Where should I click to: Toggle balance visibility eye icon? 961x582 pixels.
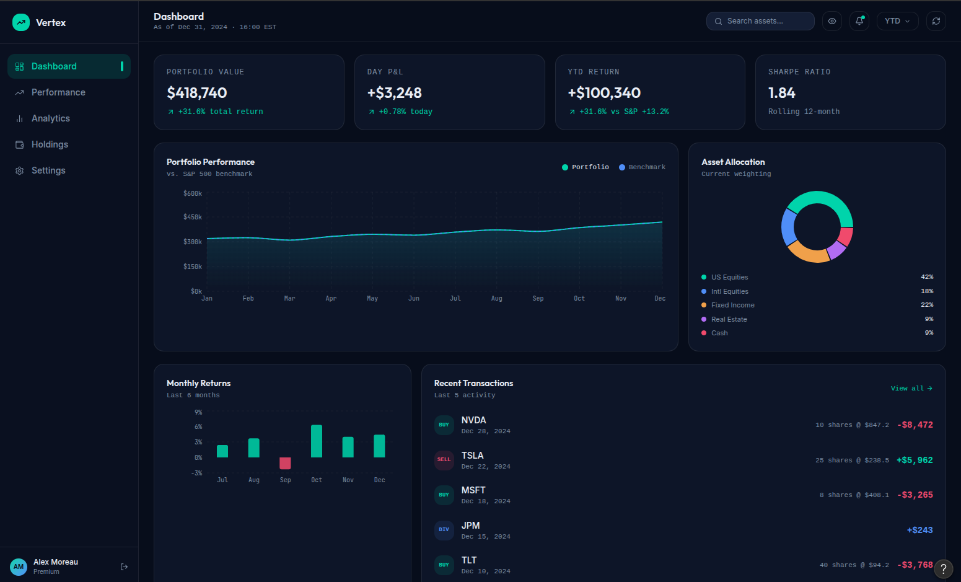(x=832, y=21)
